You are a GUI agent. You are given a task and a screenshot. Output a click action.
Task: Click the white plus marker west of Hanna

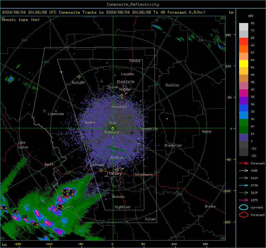pyautogui.click(x=167, y=119)
